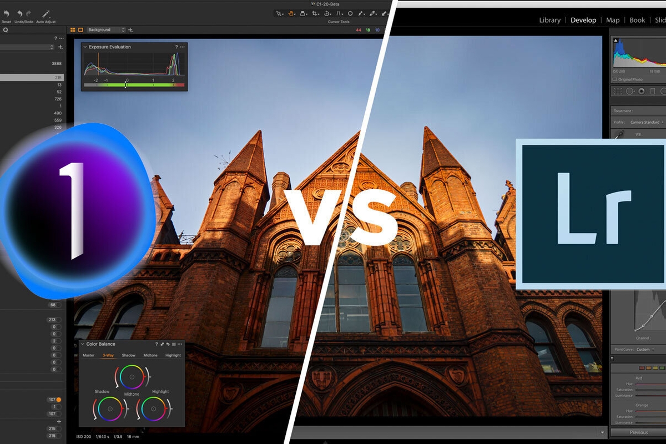This screenshot has width=666, height=444.
Task: Activate the orange Pan hand cursor tool
Action: [291, 13]
